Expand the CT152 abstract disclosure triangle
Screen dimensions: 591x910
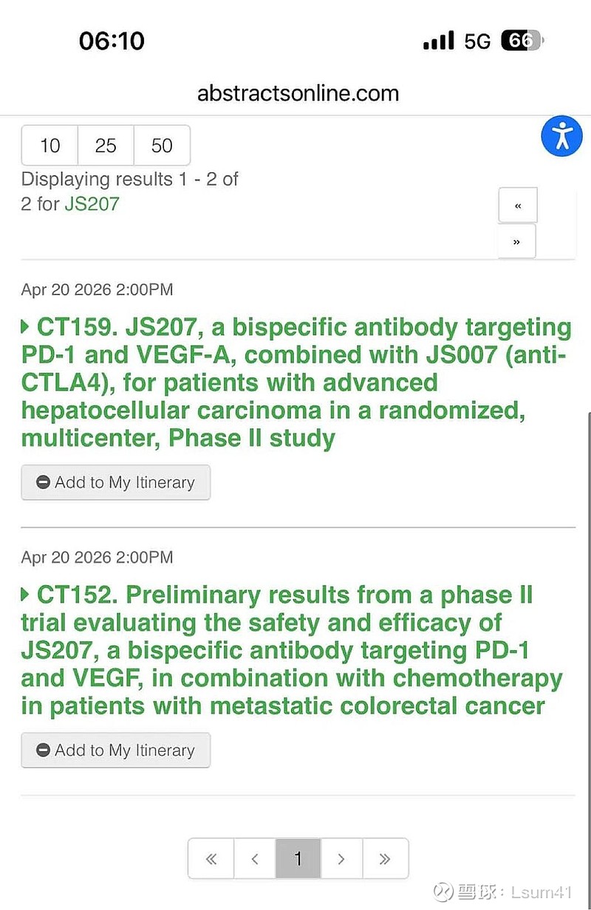click(26, 594)
